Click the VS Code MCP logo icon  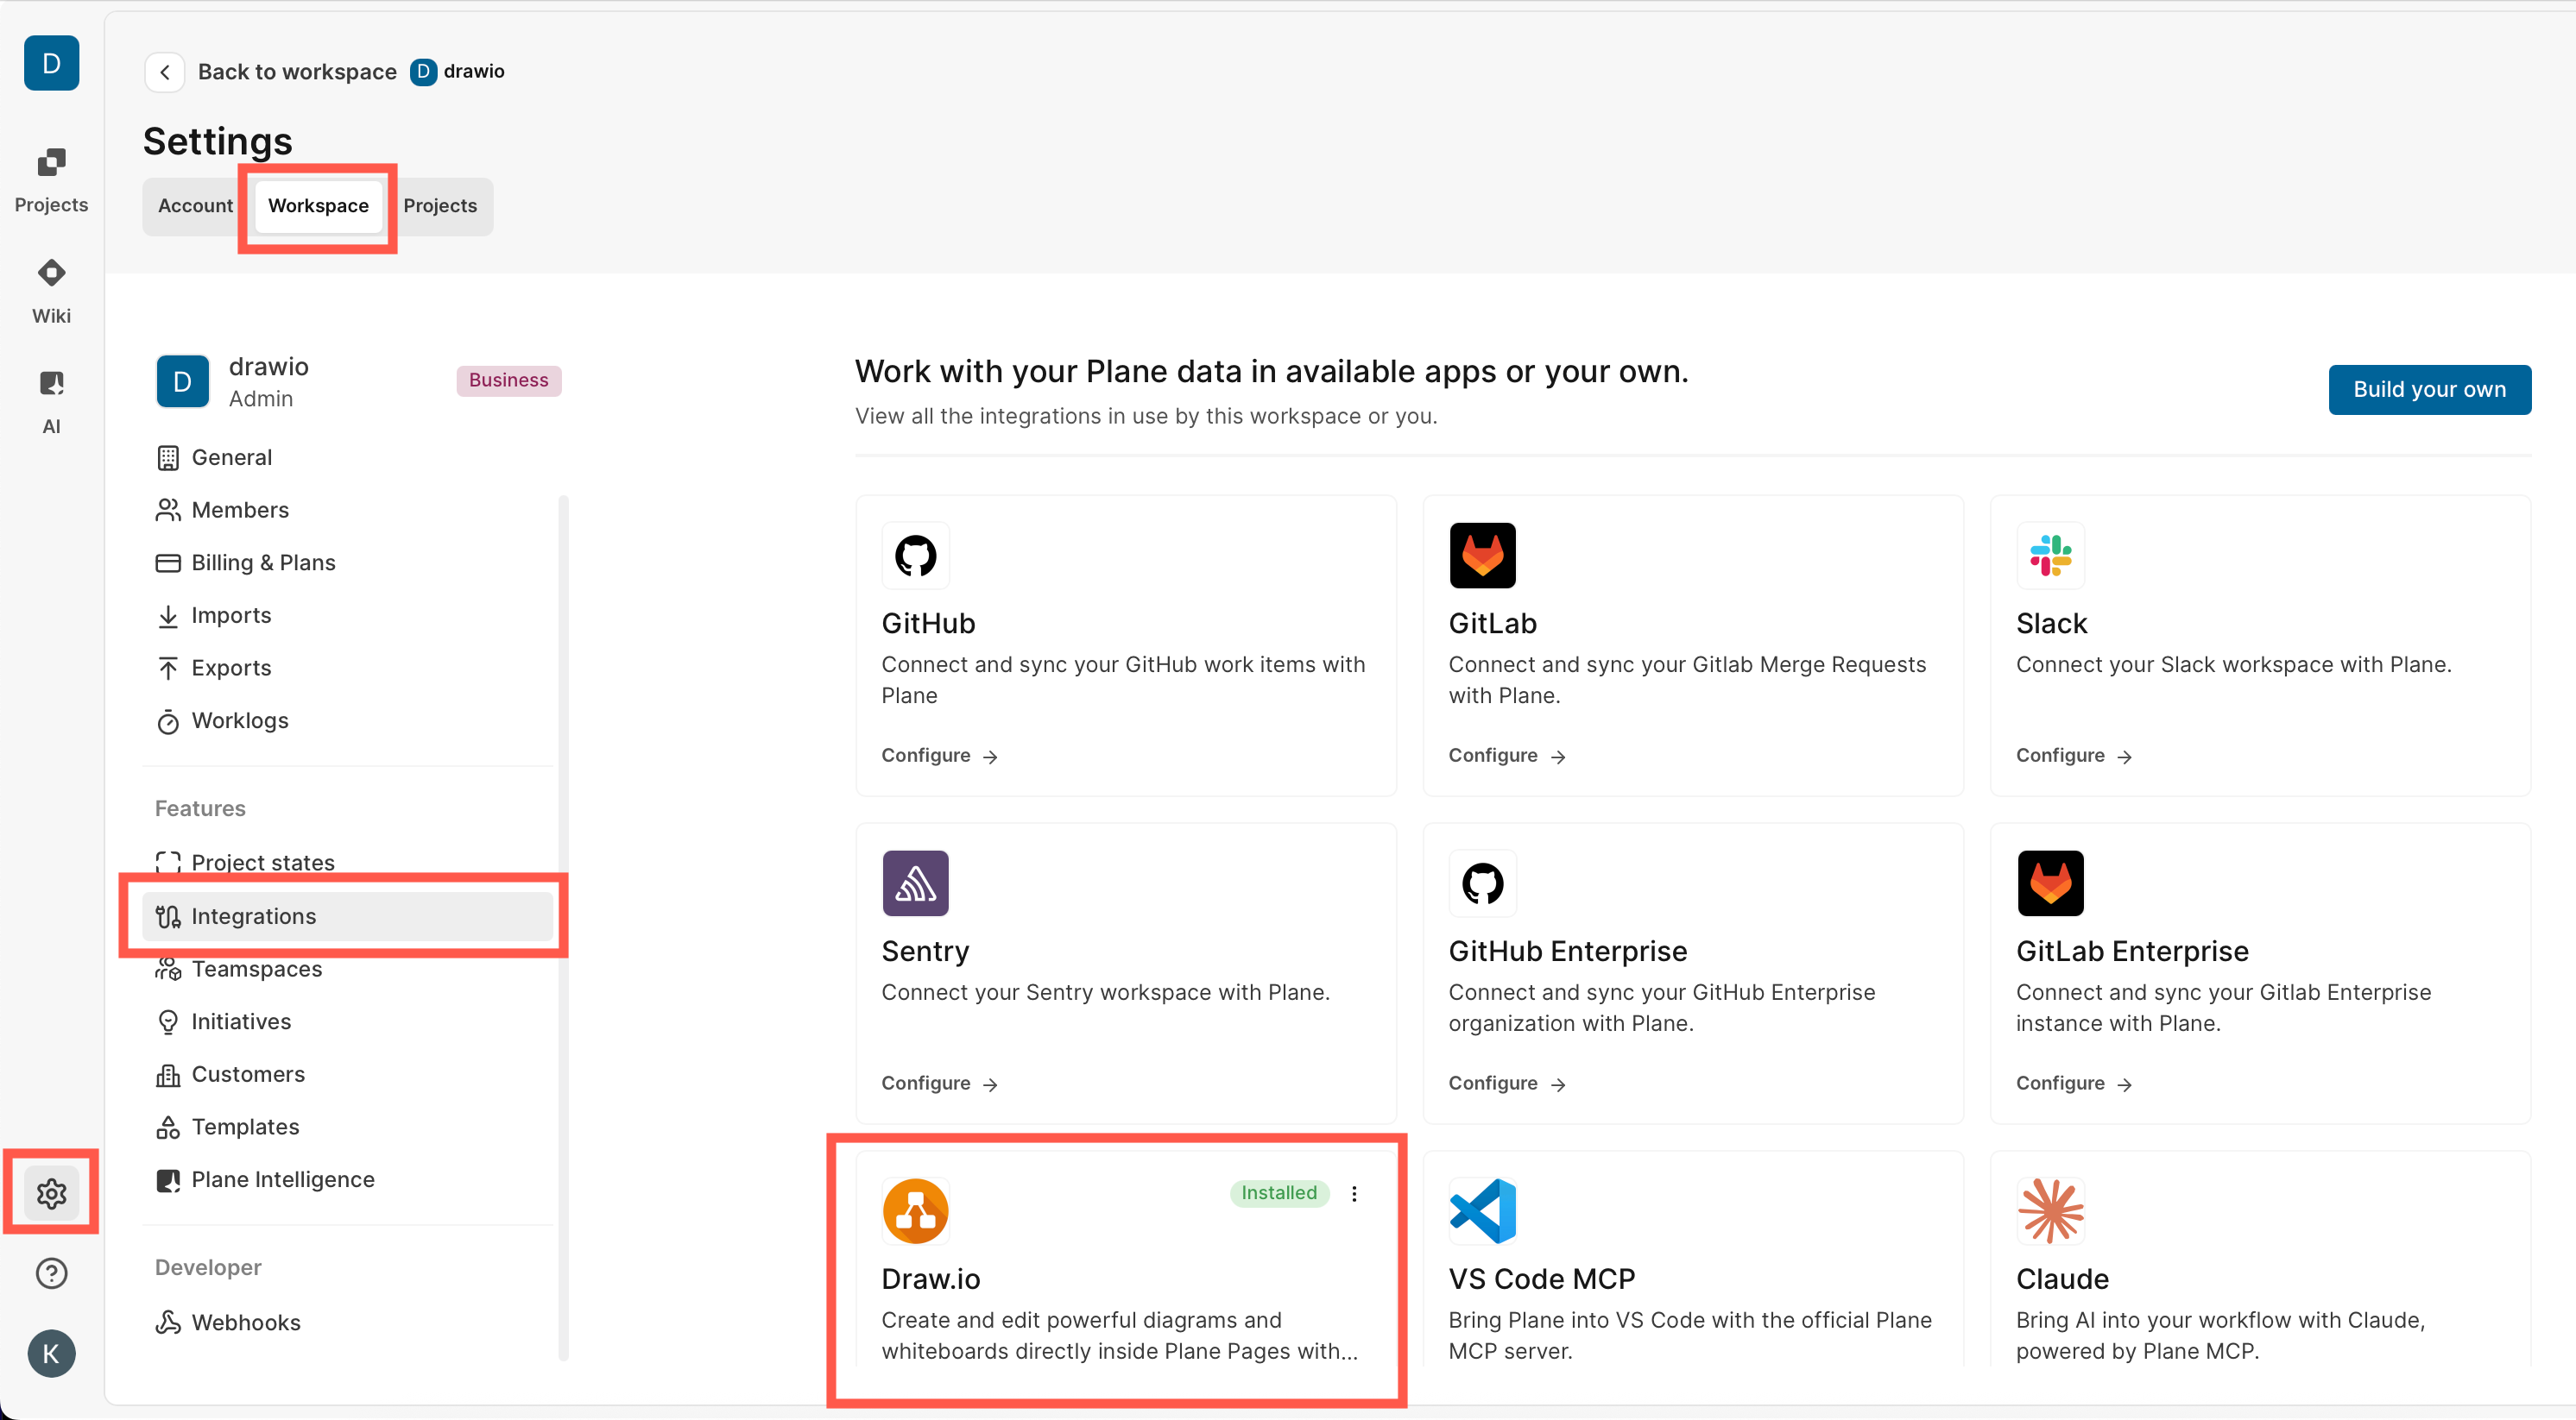click(x=1483, y=1210)
